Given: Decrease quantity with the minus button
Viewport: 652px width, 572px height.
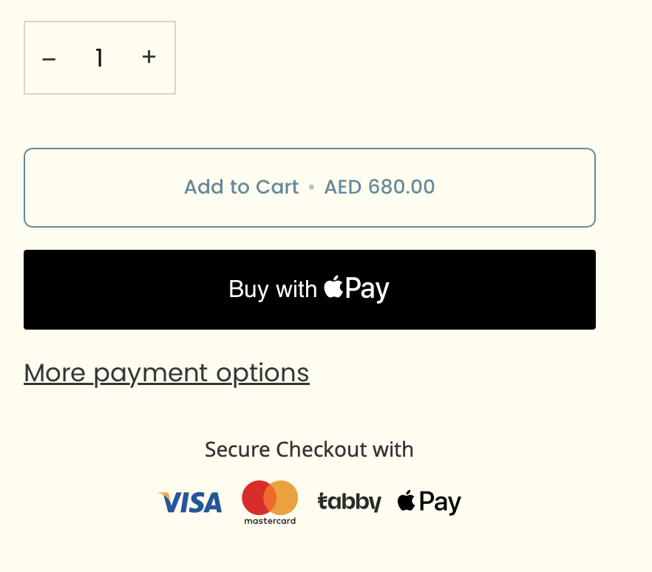Looking at the screenshot, I should click(x=49, y=58).
